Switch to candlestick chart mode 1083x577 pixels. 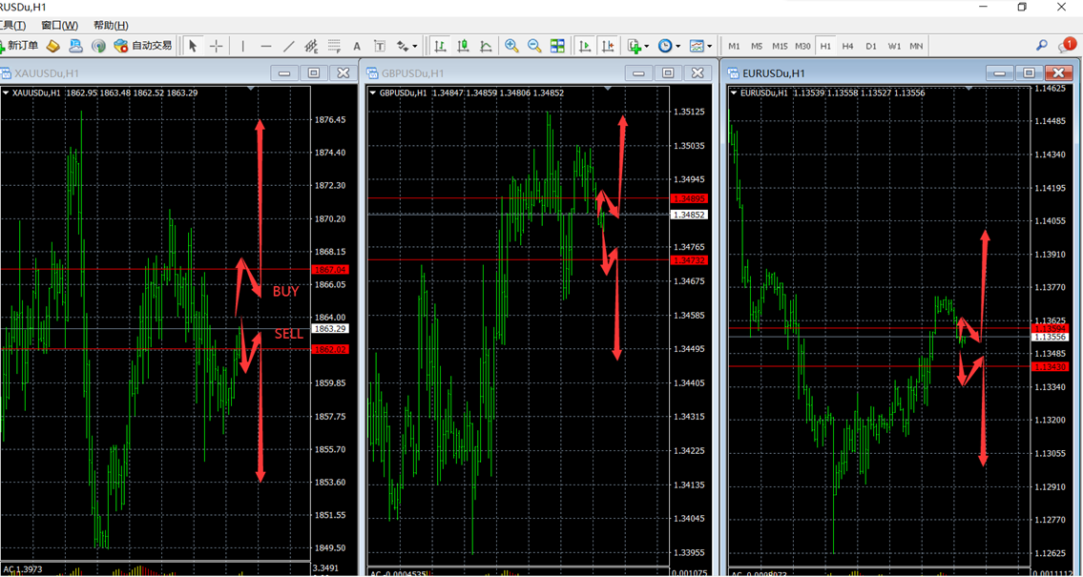[x=463, y=46]
